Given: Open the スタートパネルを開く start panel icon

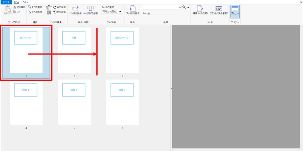Looking at the screenshot, I should 219,10.
